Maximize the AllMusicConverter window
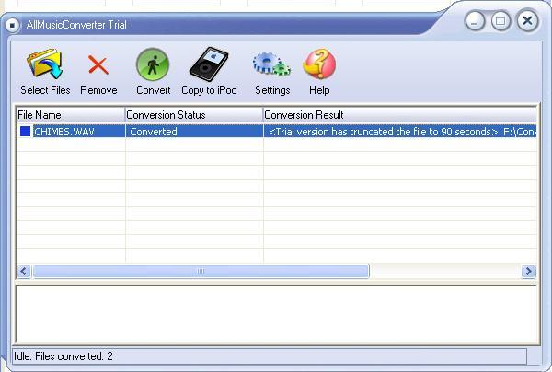This screenshot has width=552, height=372. pyautogui.click(x=500, y=21)
